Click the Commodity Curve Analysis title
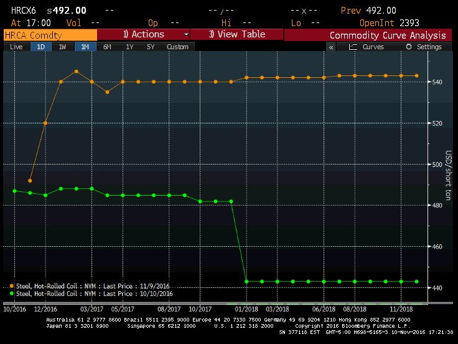Viewport: 458px width, 344px height. [x=387, y=36]
